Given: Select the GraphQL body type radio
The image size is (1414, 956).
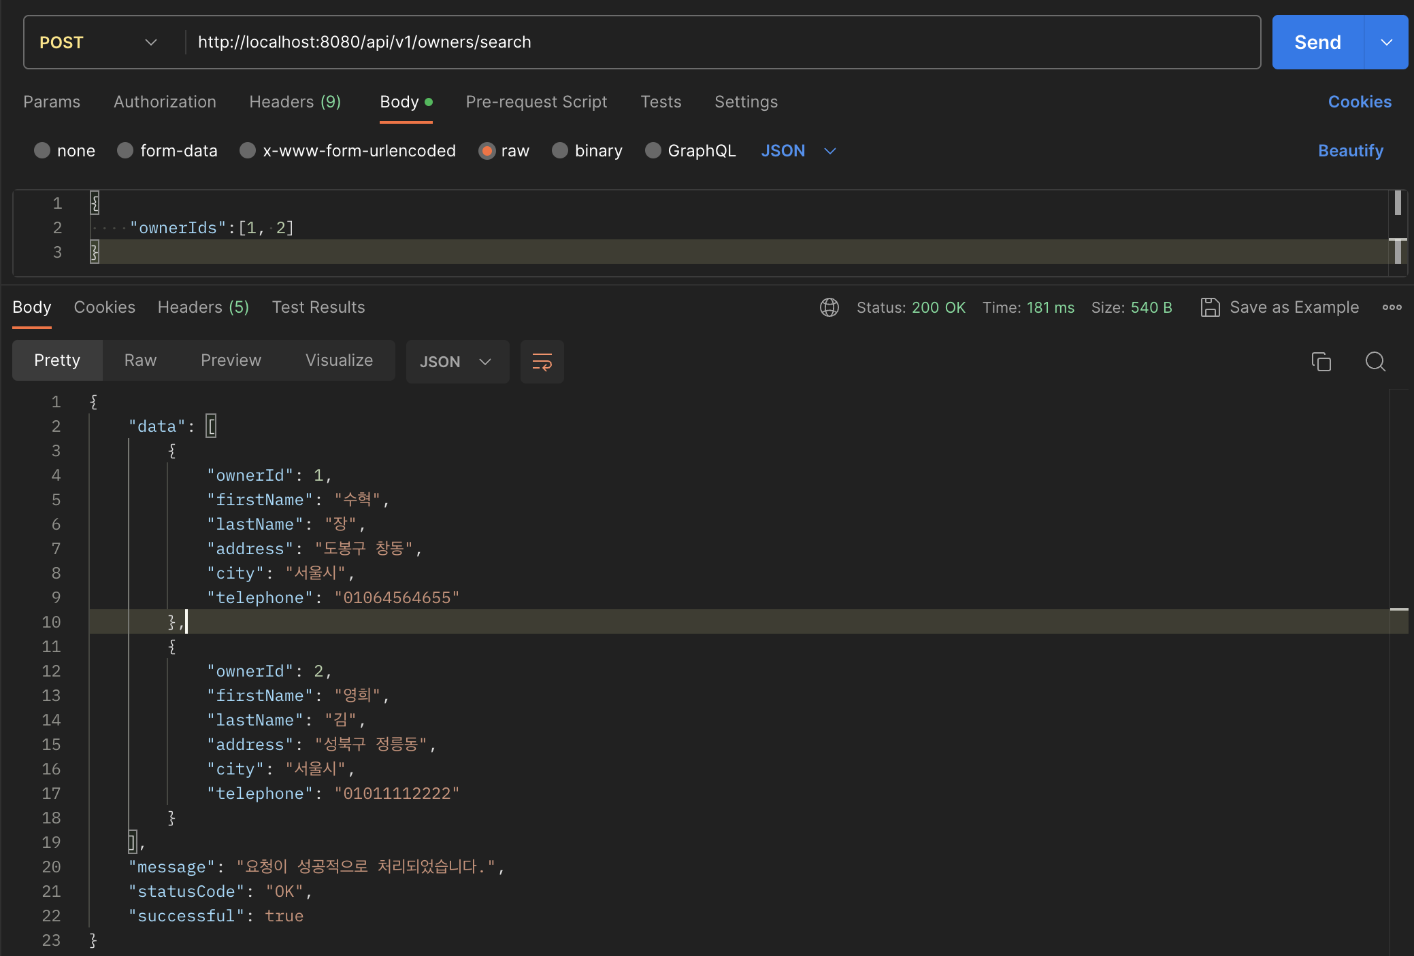Looking at the screenshot, I should pyautogui.click(x=653, y=150).
